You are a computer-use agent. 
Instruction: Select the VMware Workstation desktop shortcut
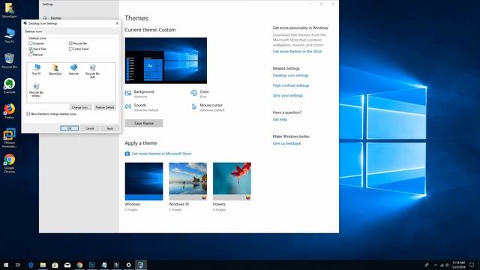[10, 138]
